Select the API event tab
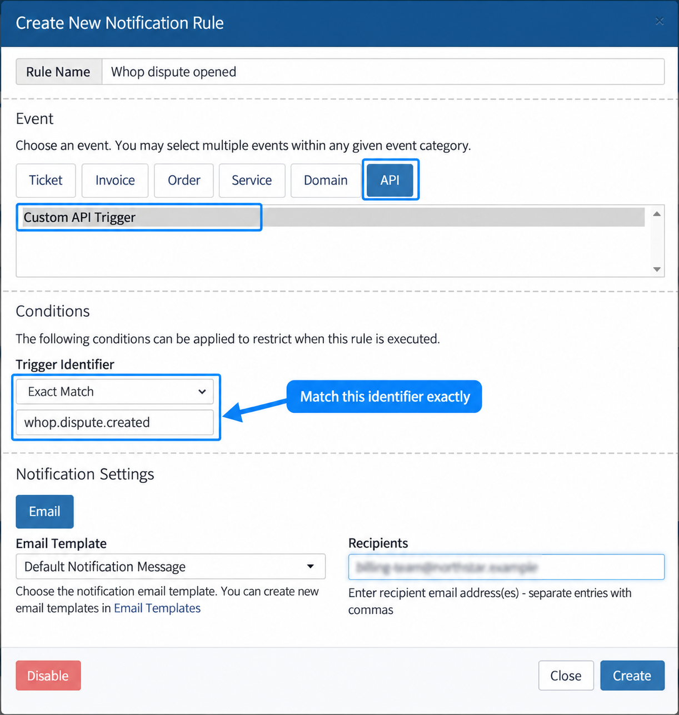The width and height of the screenshot is (679, 715). [x=390, y=180]
